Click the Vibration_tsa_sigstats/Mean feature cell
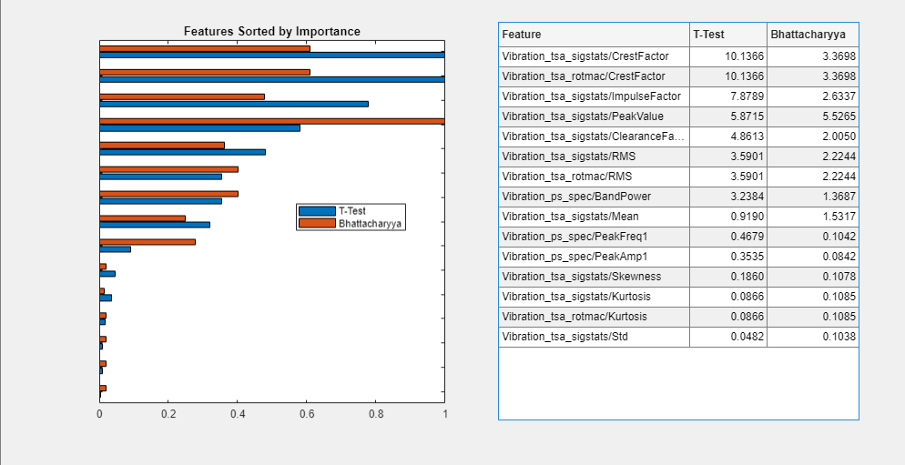Viewport: 905px width, 465px height. [x=593, y=217]
